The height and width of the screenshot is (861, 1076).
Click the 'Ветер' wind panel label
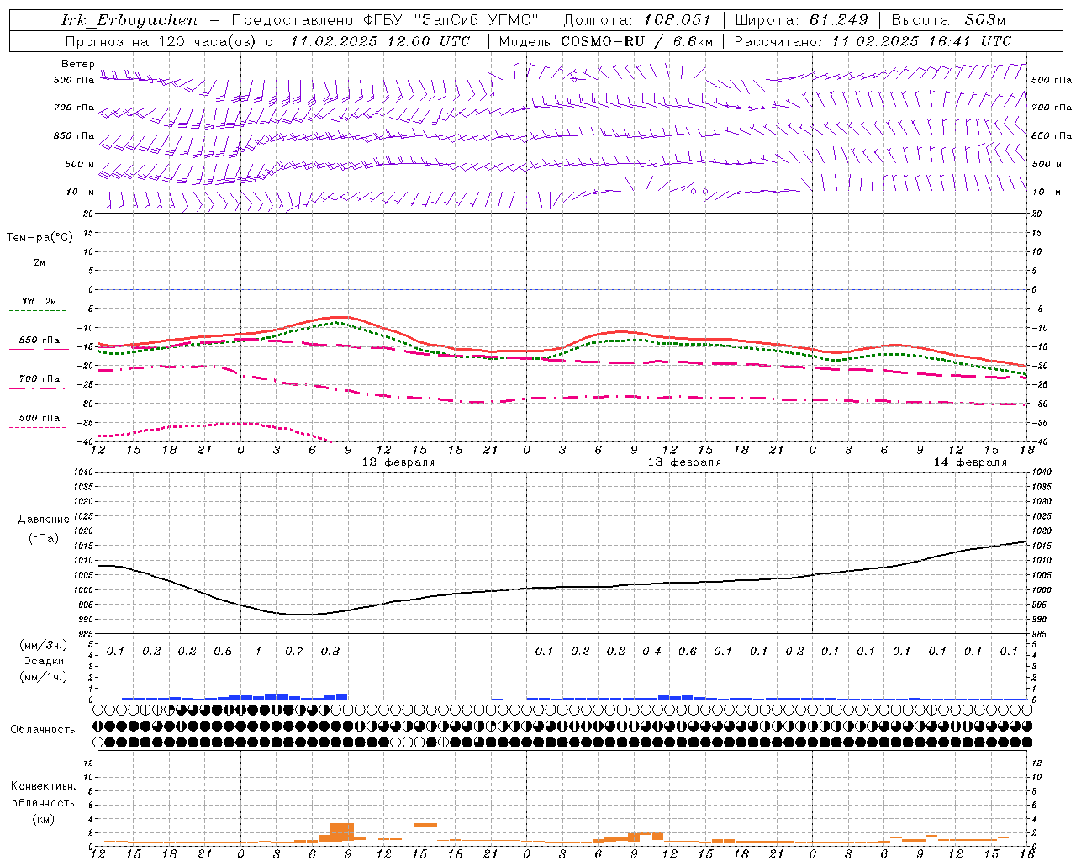pyautogui.click(x=78, y=64)
